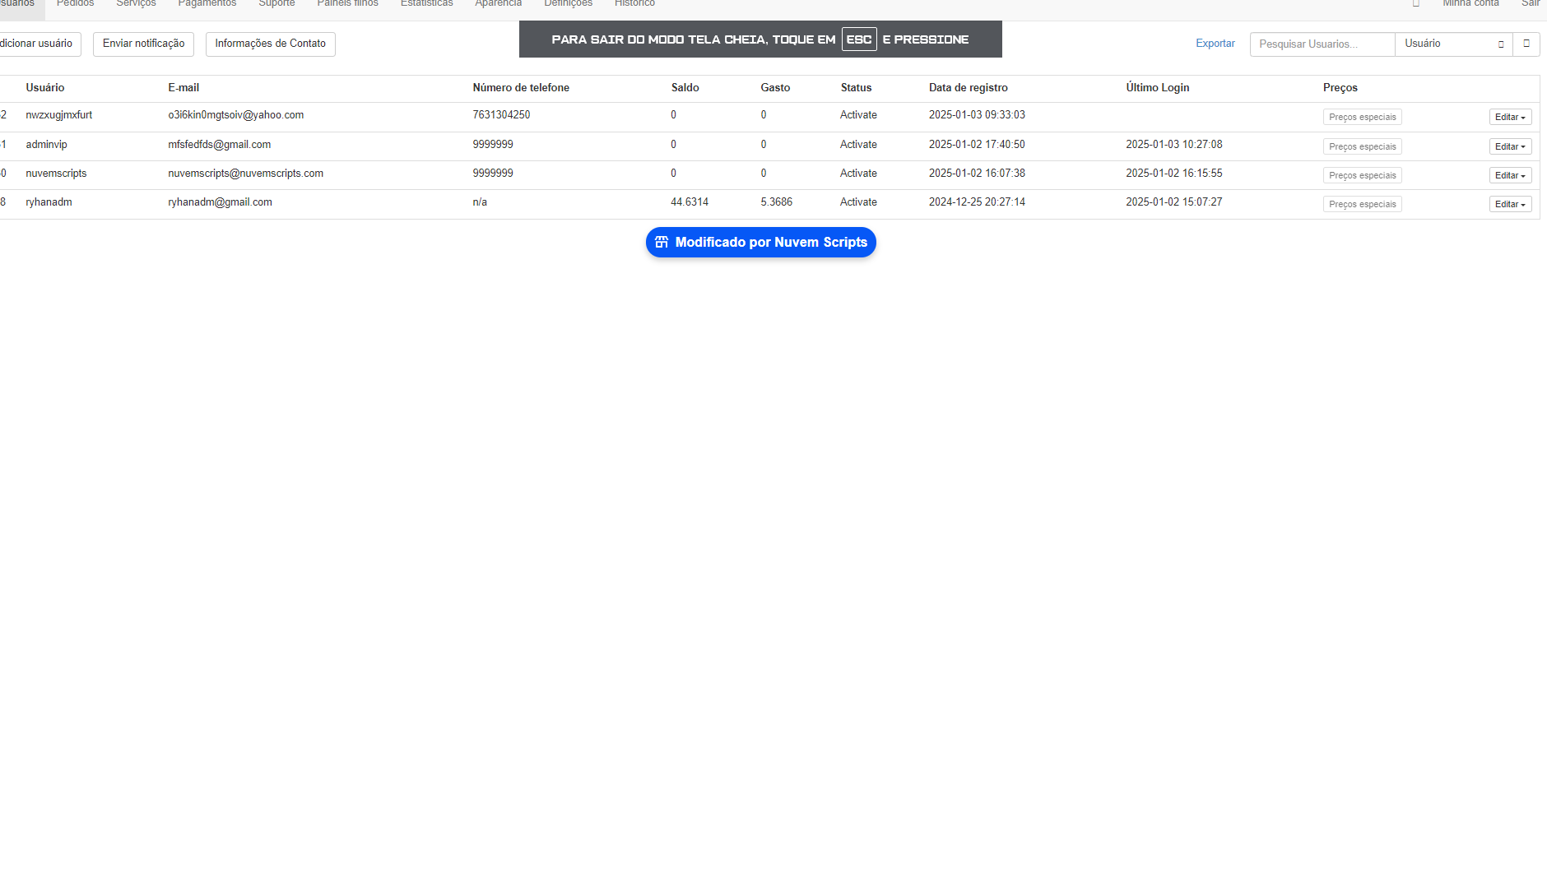Click the gift icon on the Nuvem Scripts button
The width and height of the screenshot is (1547, 871).
click(662, 242)
